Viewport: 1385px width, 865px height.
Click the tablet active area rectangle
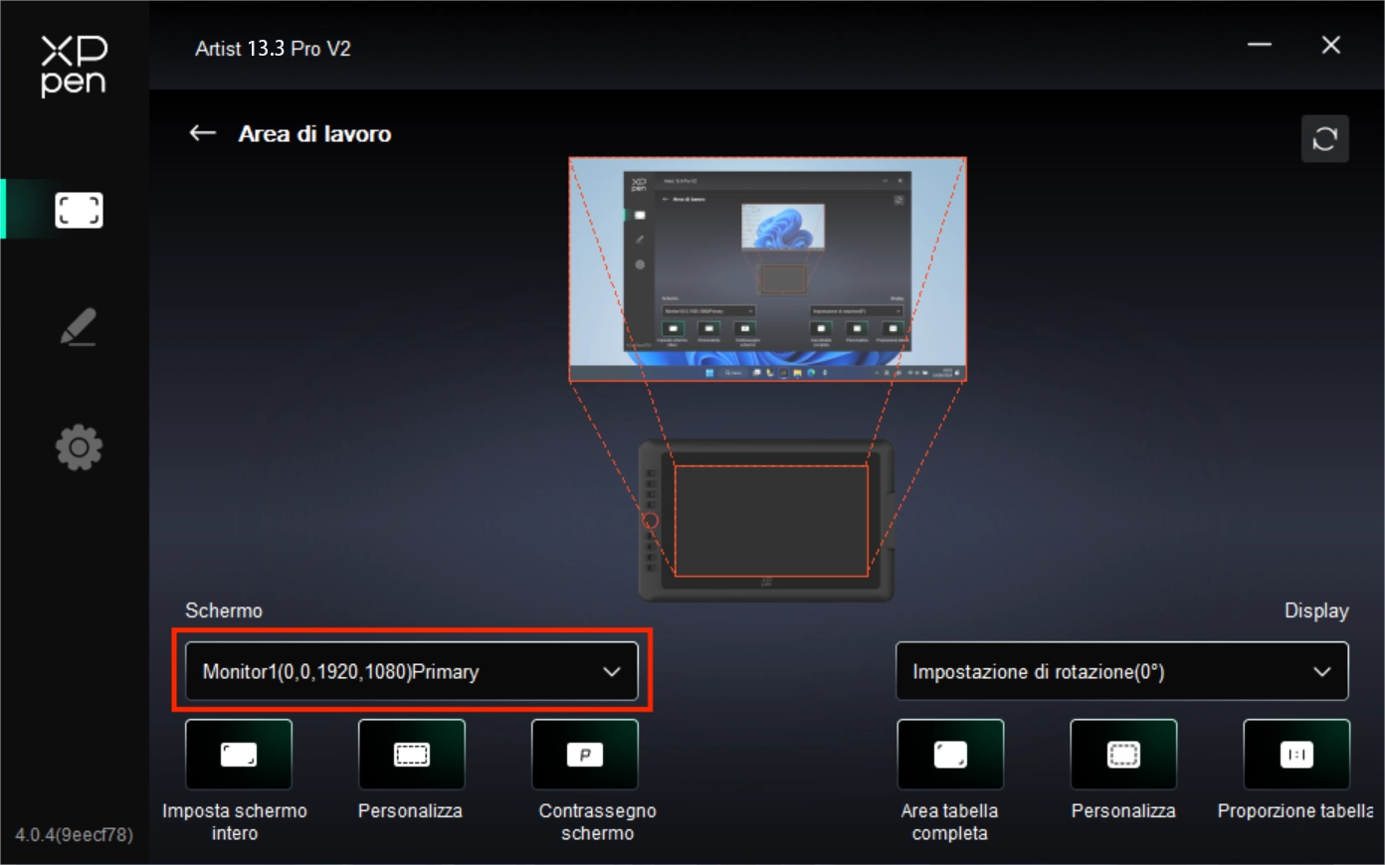pyautogui.click(x=771, y=520)
